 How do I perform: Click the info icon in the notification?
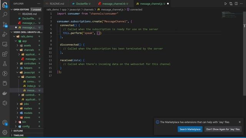pos(157,122)
